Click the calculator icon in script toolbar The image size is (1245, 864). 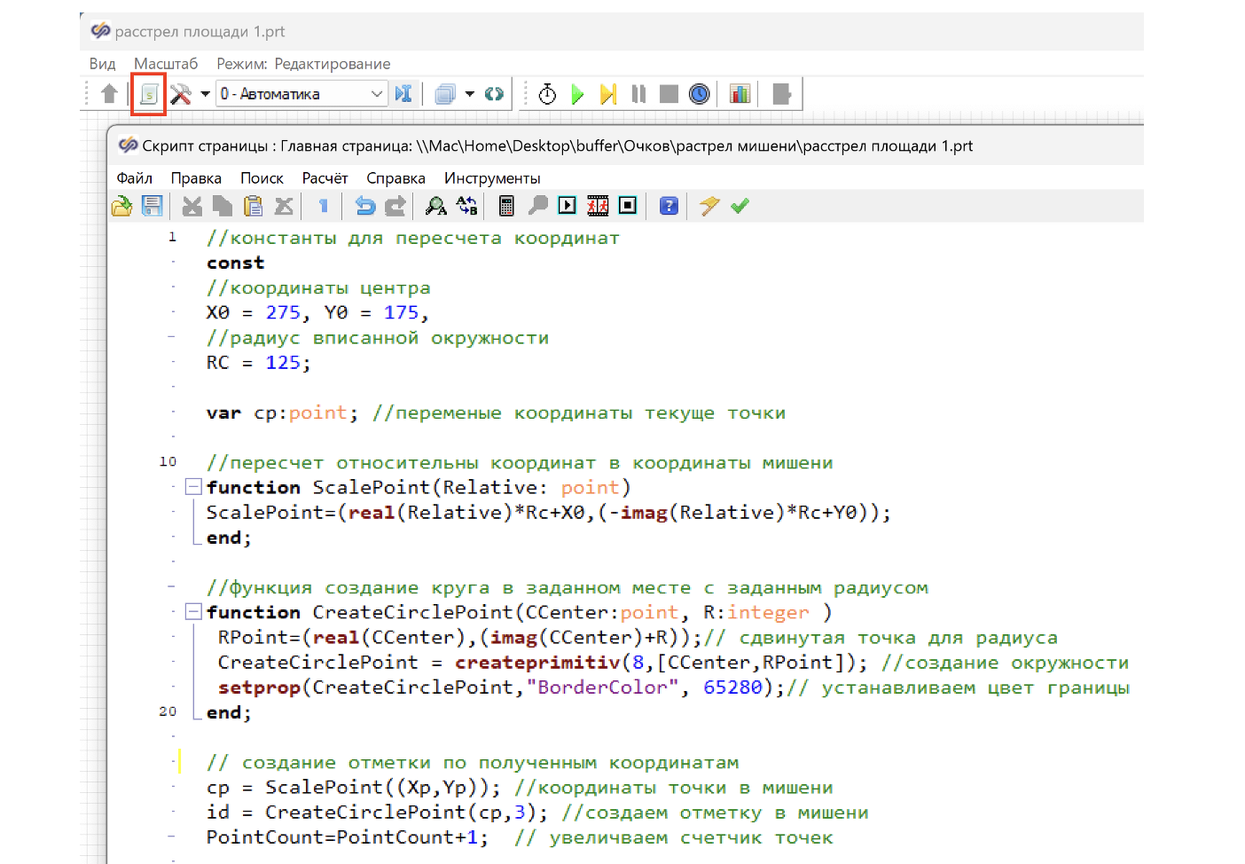(506, 206)
